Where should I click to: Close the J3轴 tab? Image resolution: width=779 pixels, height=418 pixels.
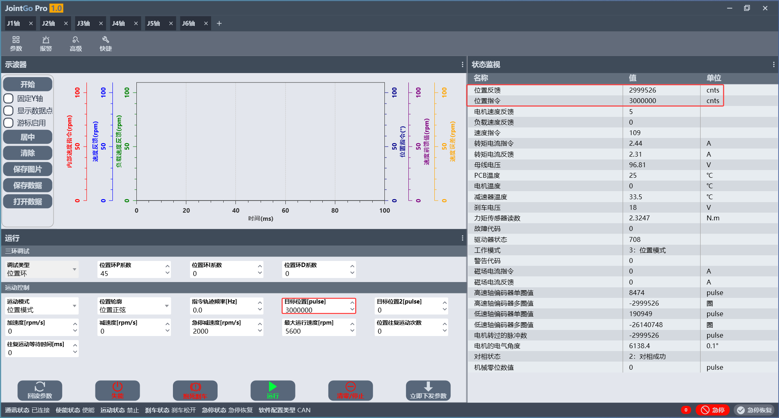click(101, 24)
